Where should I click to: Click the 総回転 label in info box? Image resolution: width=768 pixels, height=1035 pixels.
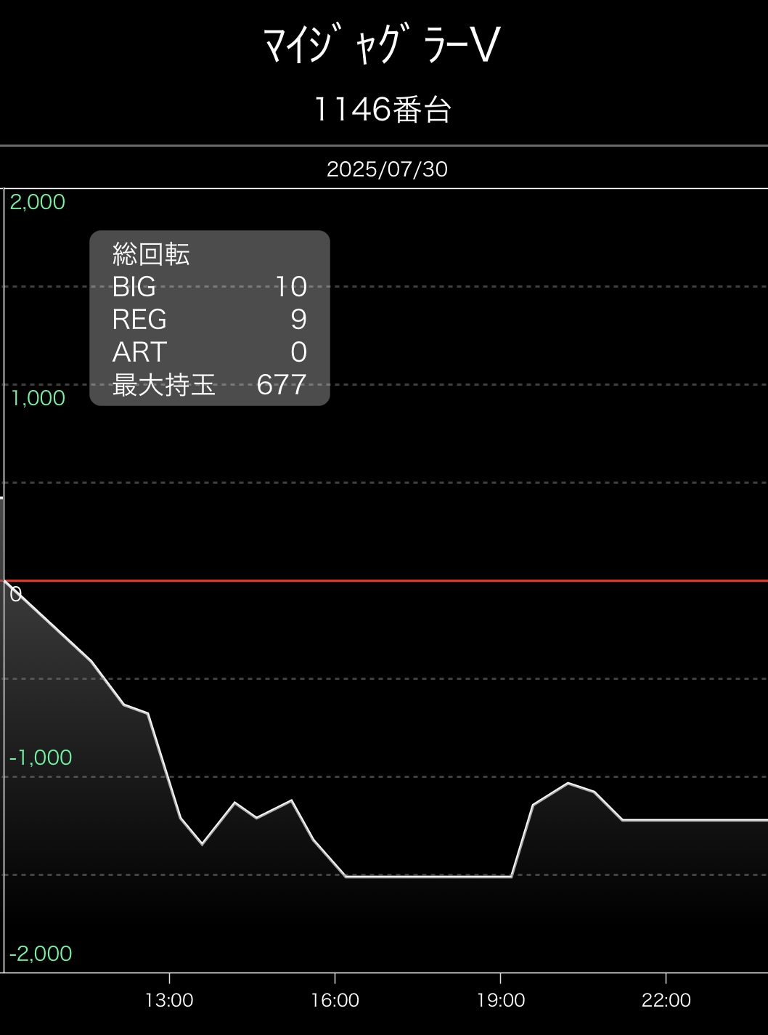151,254
